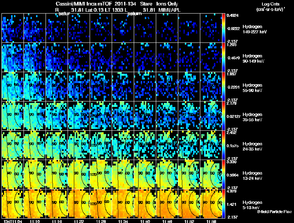Viewport: 294px width, 223px height.
Task: Click the 11:52 time axis label
Action: pyautogui.click(x=189, y=221)
